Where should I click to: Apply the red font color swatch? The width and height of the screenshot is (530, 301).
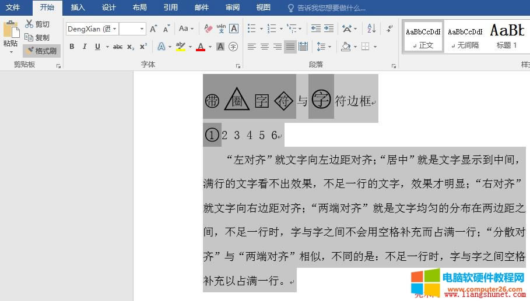click(201, 47)
